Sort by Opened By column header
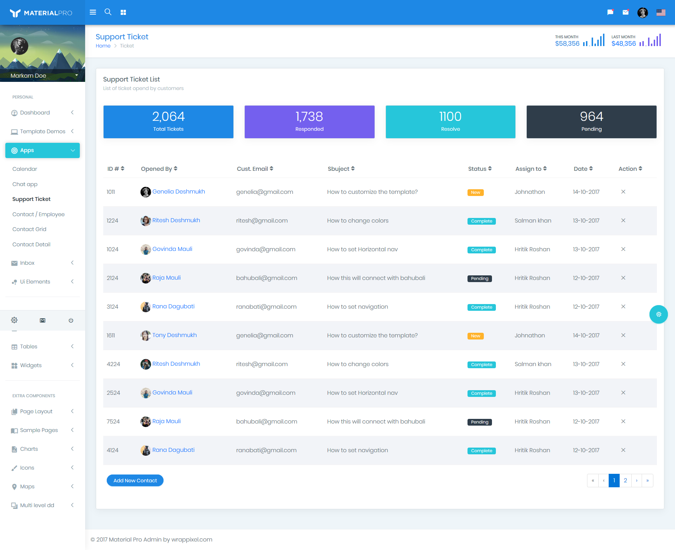The image size is (675, 550). pyautogui.click(x=159, y=169)
